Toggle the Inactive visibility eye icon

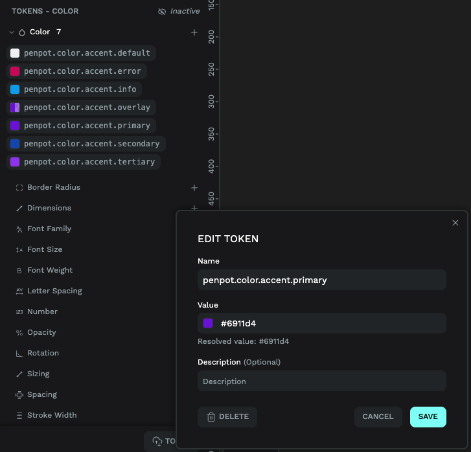point(162,12)
